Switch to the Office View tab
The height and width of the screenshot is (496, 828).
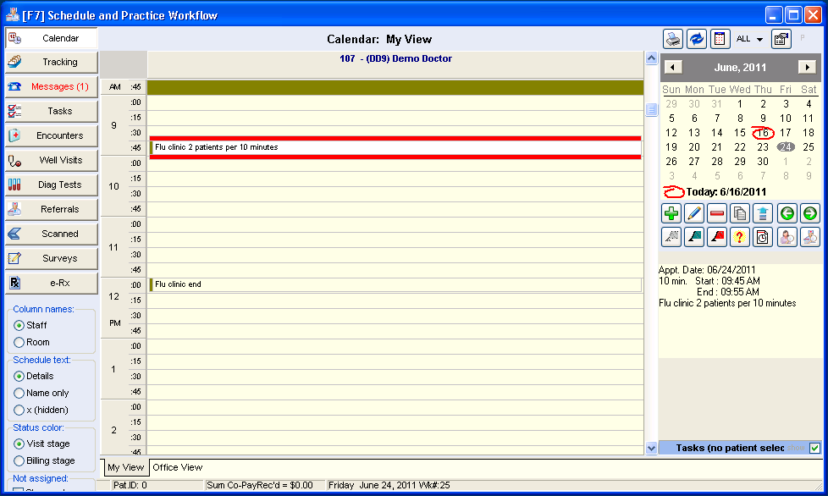[x=178, y=467]
